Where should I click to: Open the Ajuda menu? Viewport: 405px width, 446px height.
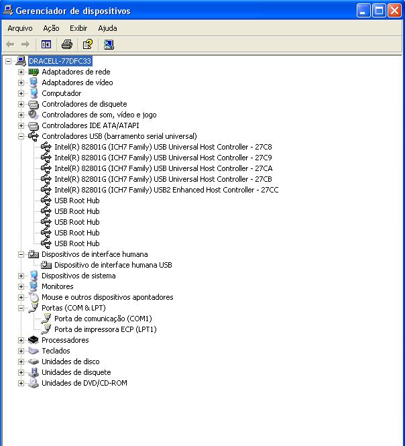107,28
